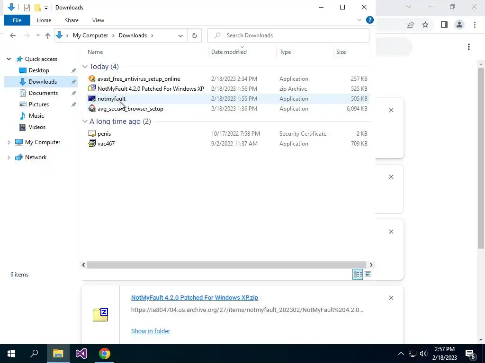
Task: Bookmark this page star icon in Chrome
Action: point(425,25)
